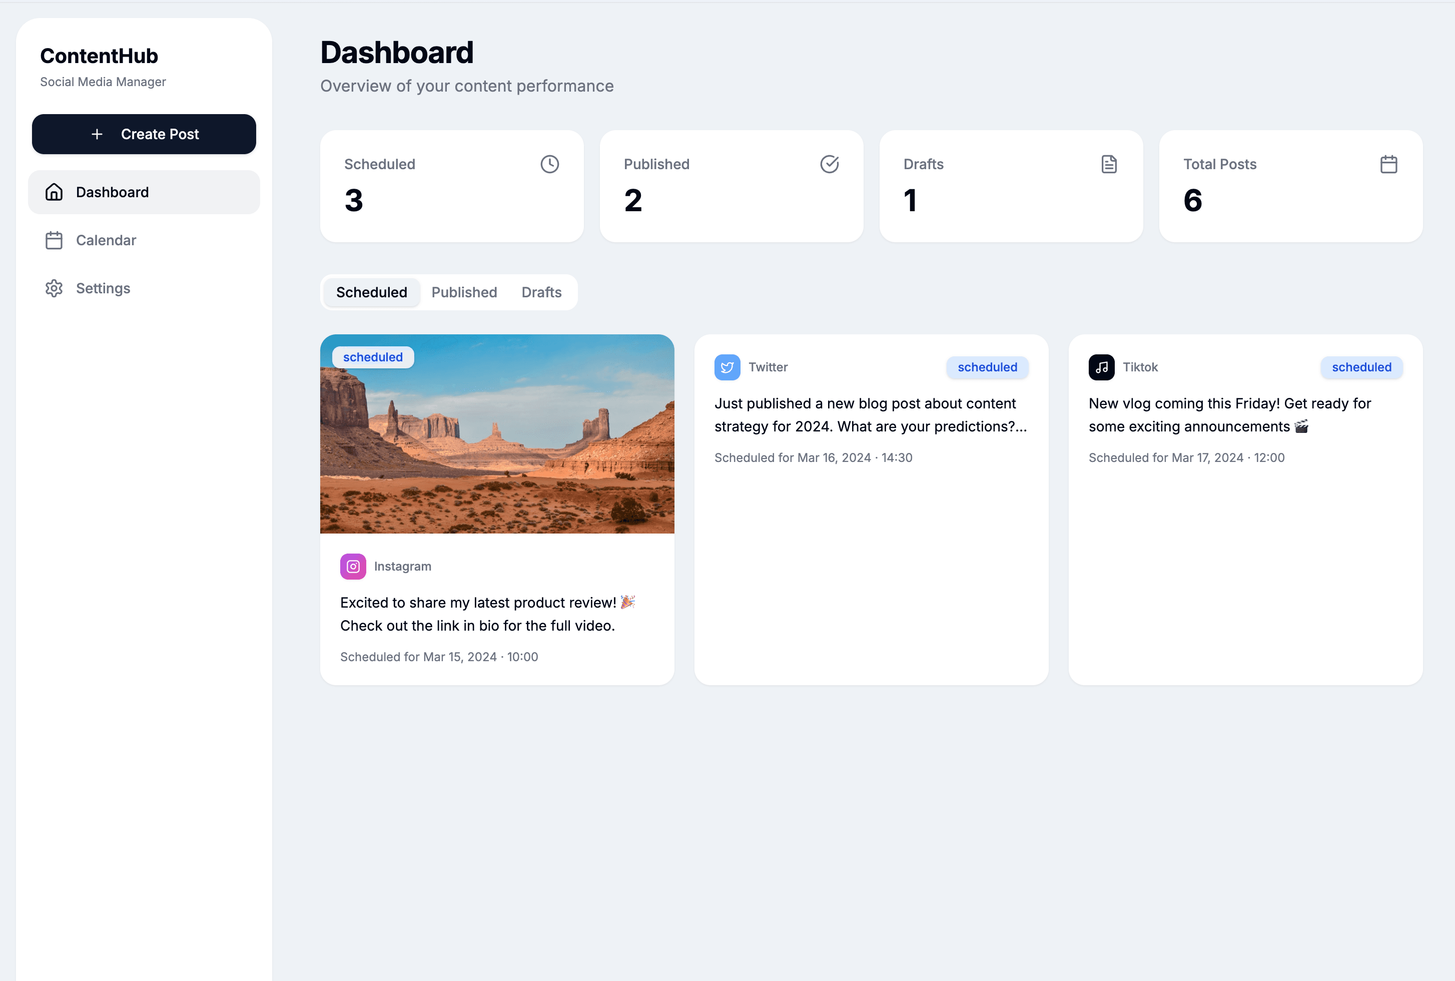The height and width of the screenshot is (981, 1455).
Task: Open the Calendar page from sidebar
Action: coord(106,240)
